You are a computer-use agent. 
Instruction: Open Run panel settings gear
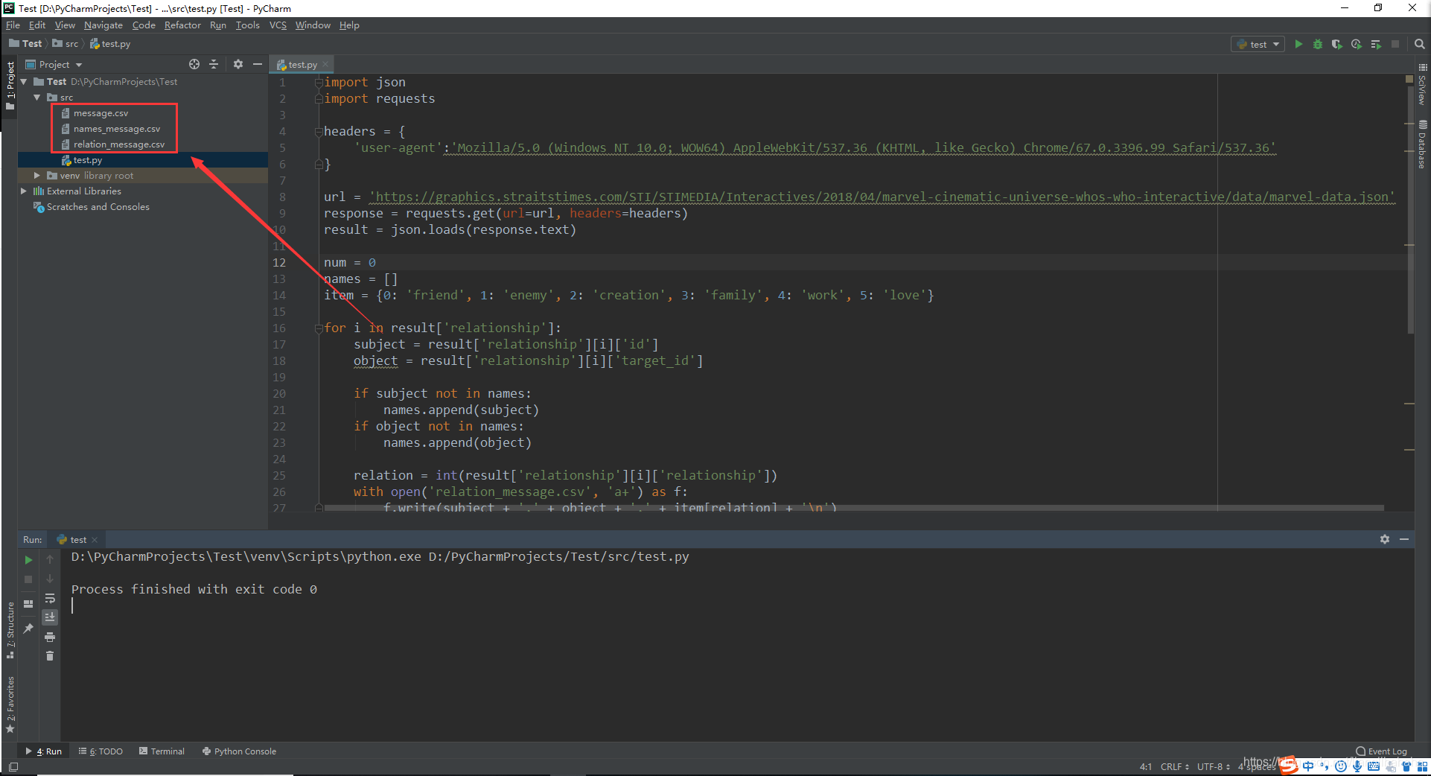tap(1385, 539)
